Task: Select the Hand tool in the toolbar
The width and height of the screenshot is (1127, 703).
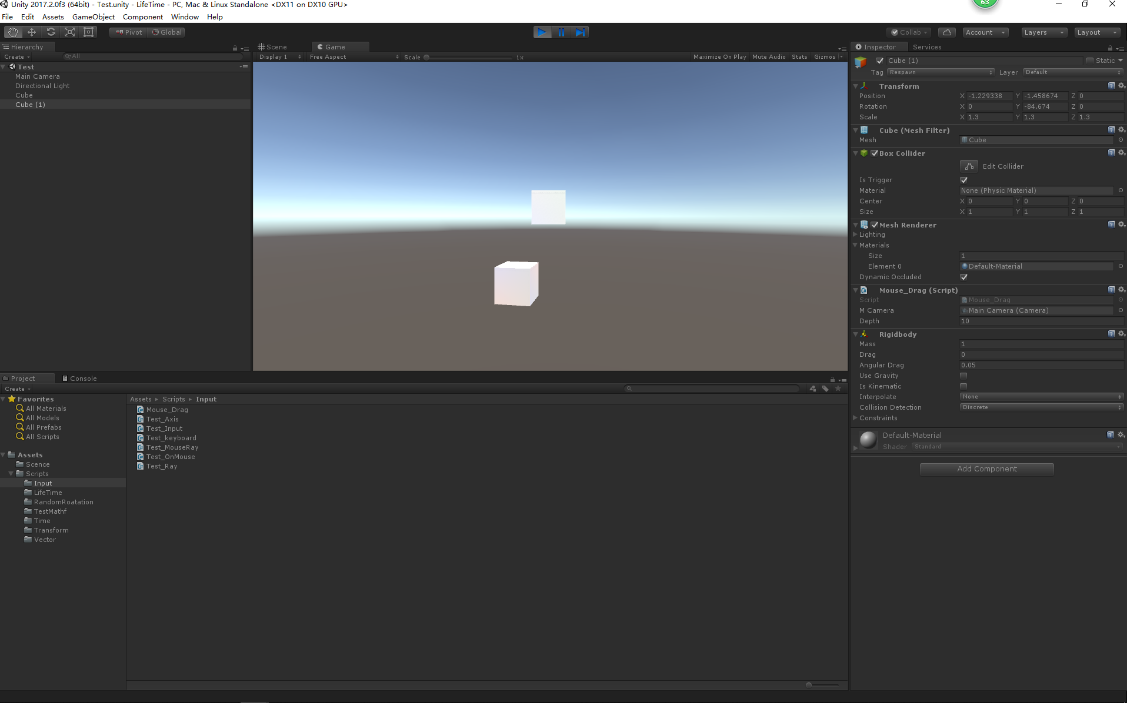Action: click(x=12, y=32)
